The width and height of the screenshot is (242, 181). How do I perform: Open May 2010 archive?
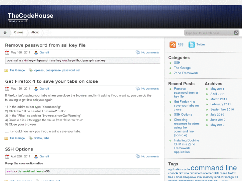(217, 125)
